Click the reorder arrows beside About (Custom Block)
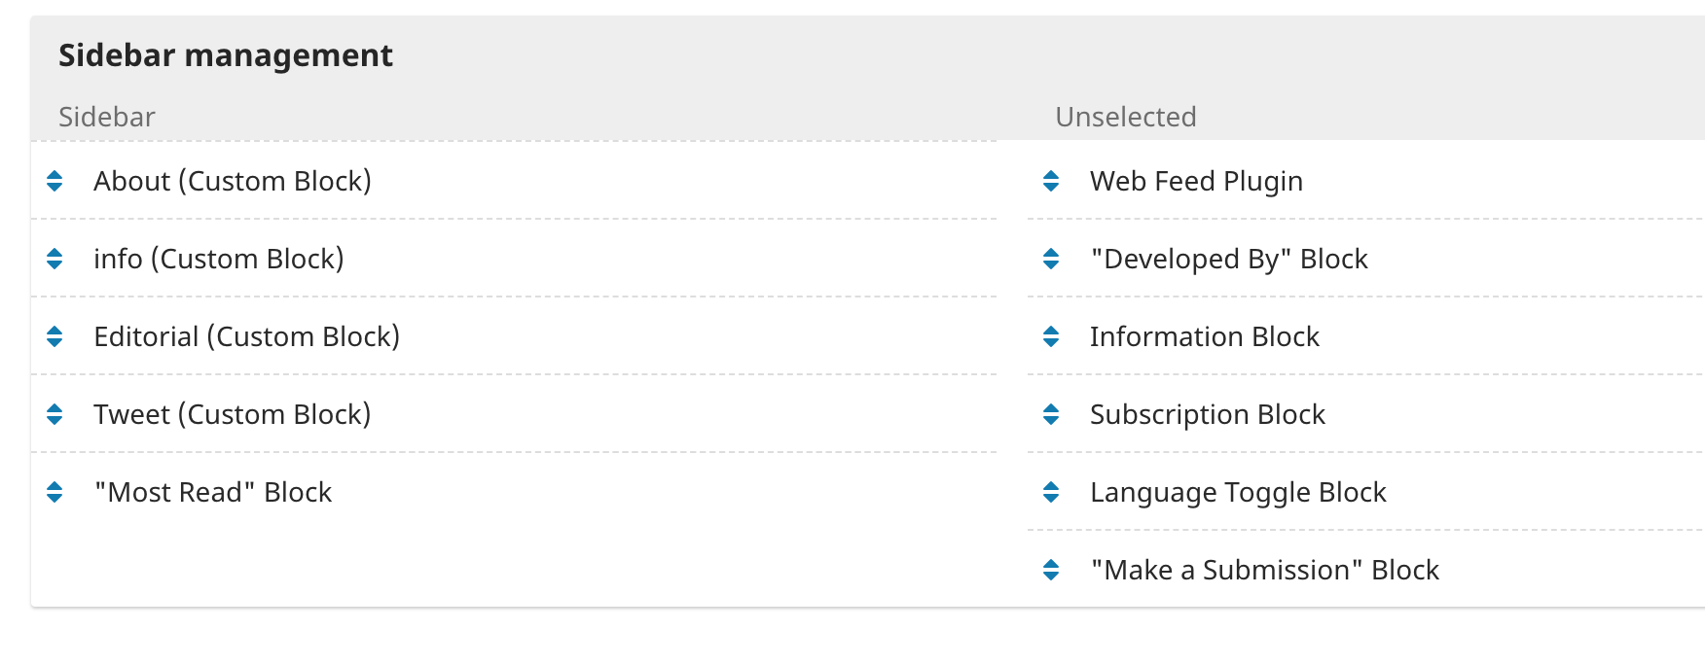Image resolution: width=1705 pixels, height=665 pixels. (x=54, y=181)
